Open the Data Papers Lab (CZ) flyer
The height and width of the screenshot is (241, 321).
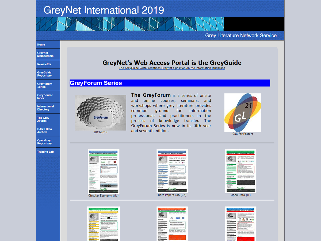pos(172,171)
